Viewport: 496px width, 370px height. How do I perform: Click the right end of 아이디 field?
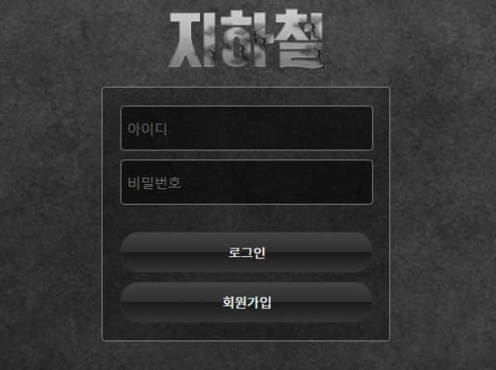364,128
